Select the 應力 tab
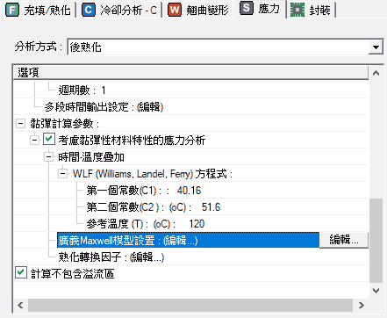Screen dimensions: 387x318 (x=261, y=9)
